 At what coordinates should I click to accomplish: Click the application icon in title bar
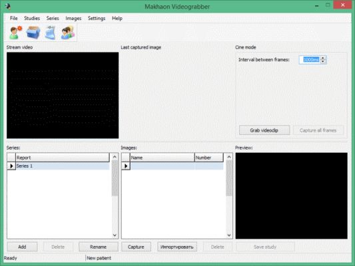tap(8, 7)
